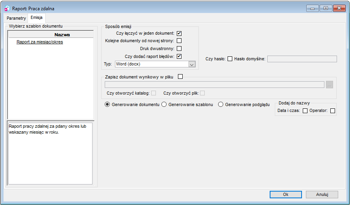Switch to the Parametry tab
Viewport: 350px width, 205px height.
[x=16, y=18]
